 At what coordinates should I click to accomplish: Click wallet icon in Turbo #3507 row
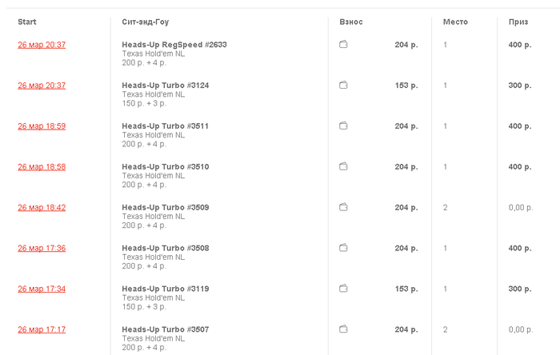coord(343,329)
